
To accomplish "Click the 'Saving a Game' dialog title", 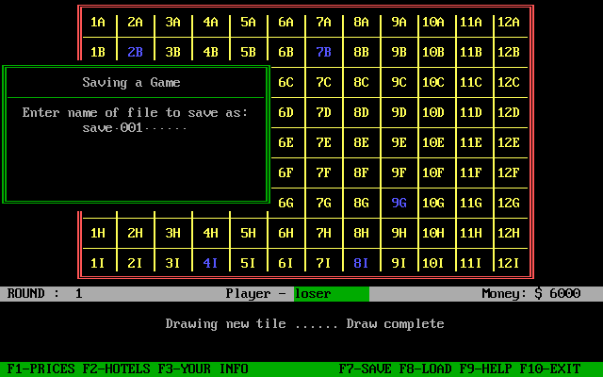I will (132, 83).
